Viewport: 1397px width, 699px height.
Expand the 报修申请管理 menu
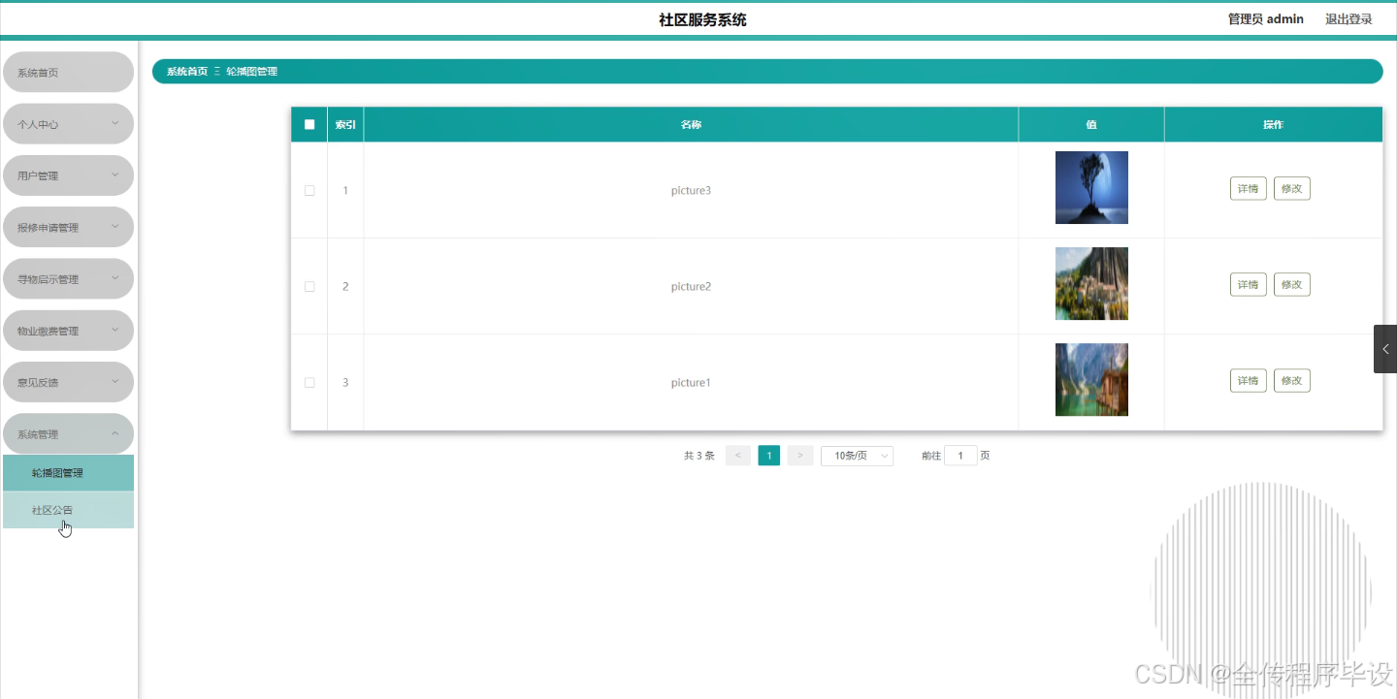(68, 226)
